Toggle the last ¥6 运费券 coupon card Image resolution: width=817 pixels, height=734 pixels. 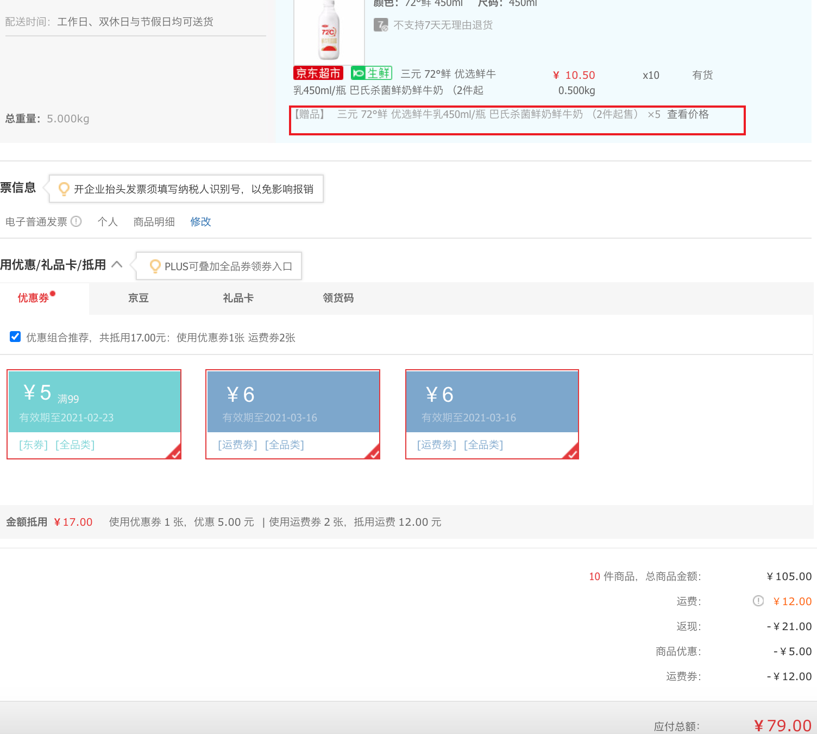coord(492,414)
